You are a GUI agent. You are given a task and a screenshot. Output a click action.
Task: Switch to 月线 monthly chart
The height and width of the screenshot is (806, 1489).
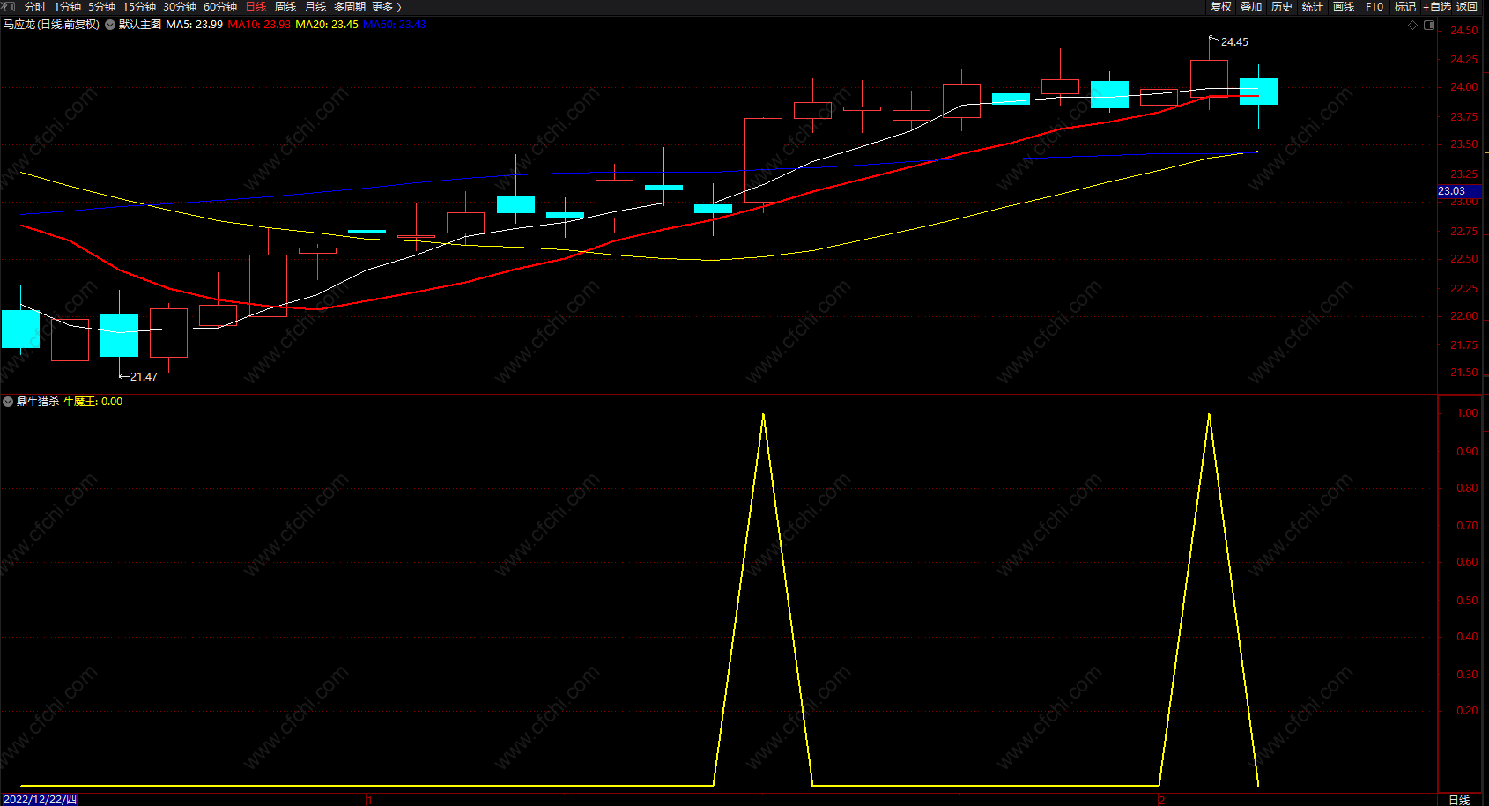(315, 7)
